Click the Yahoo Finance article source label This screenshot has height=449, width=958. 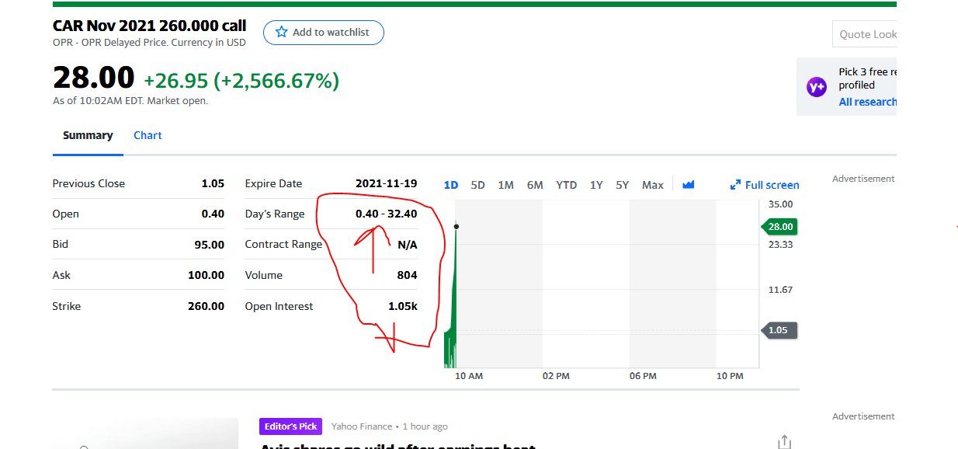(362, 426)
